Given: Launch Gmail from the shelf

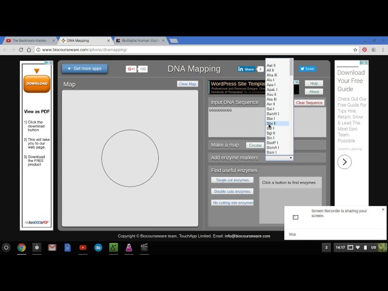Looking at the screenshot, I should (52, 247).
